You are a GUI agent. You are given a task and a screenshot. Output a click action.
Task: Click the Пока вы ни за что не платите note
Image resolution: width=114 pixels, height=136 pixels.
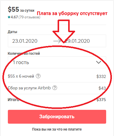click(x=57, y=129)
